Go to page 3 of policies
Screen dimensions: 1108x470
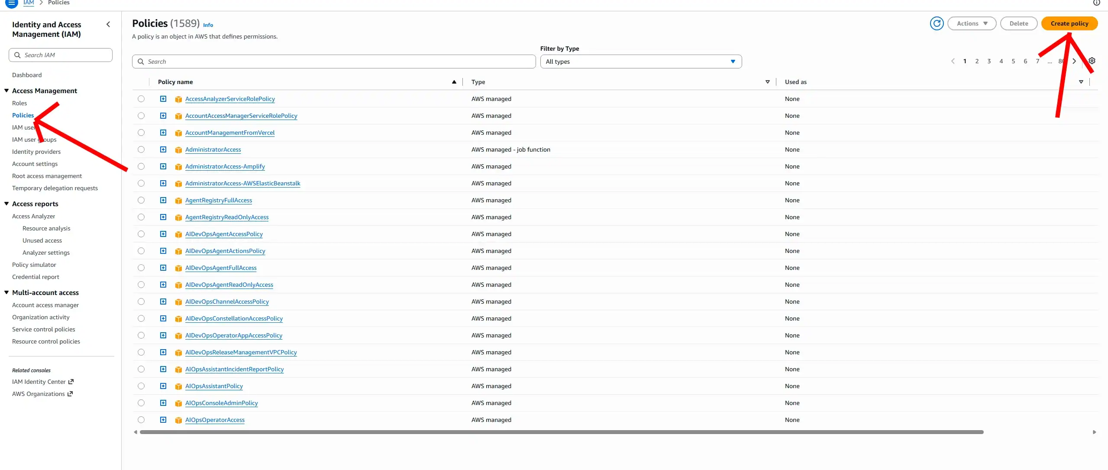pyautogui.click(x=989, y=61)
